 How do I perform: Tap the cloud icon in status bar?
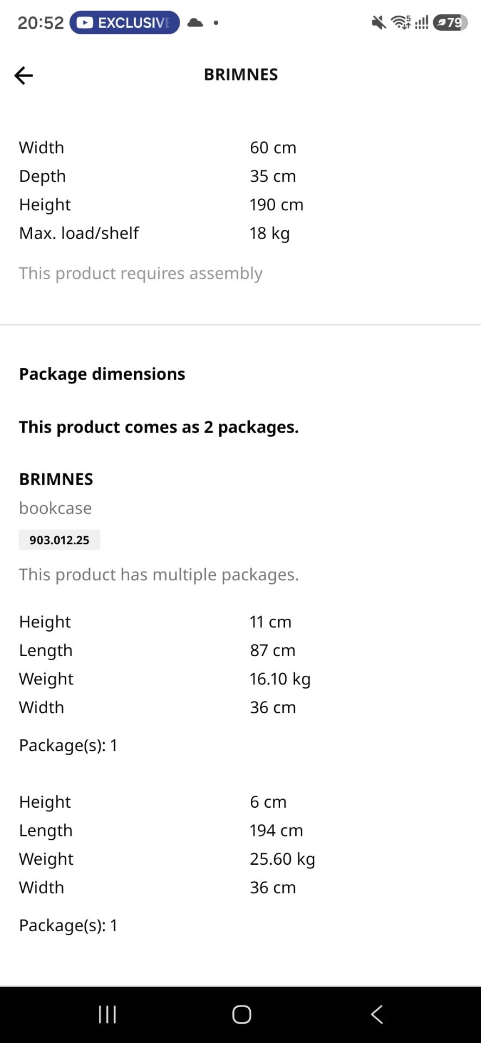pyautogui.click(x=195, y=23)
